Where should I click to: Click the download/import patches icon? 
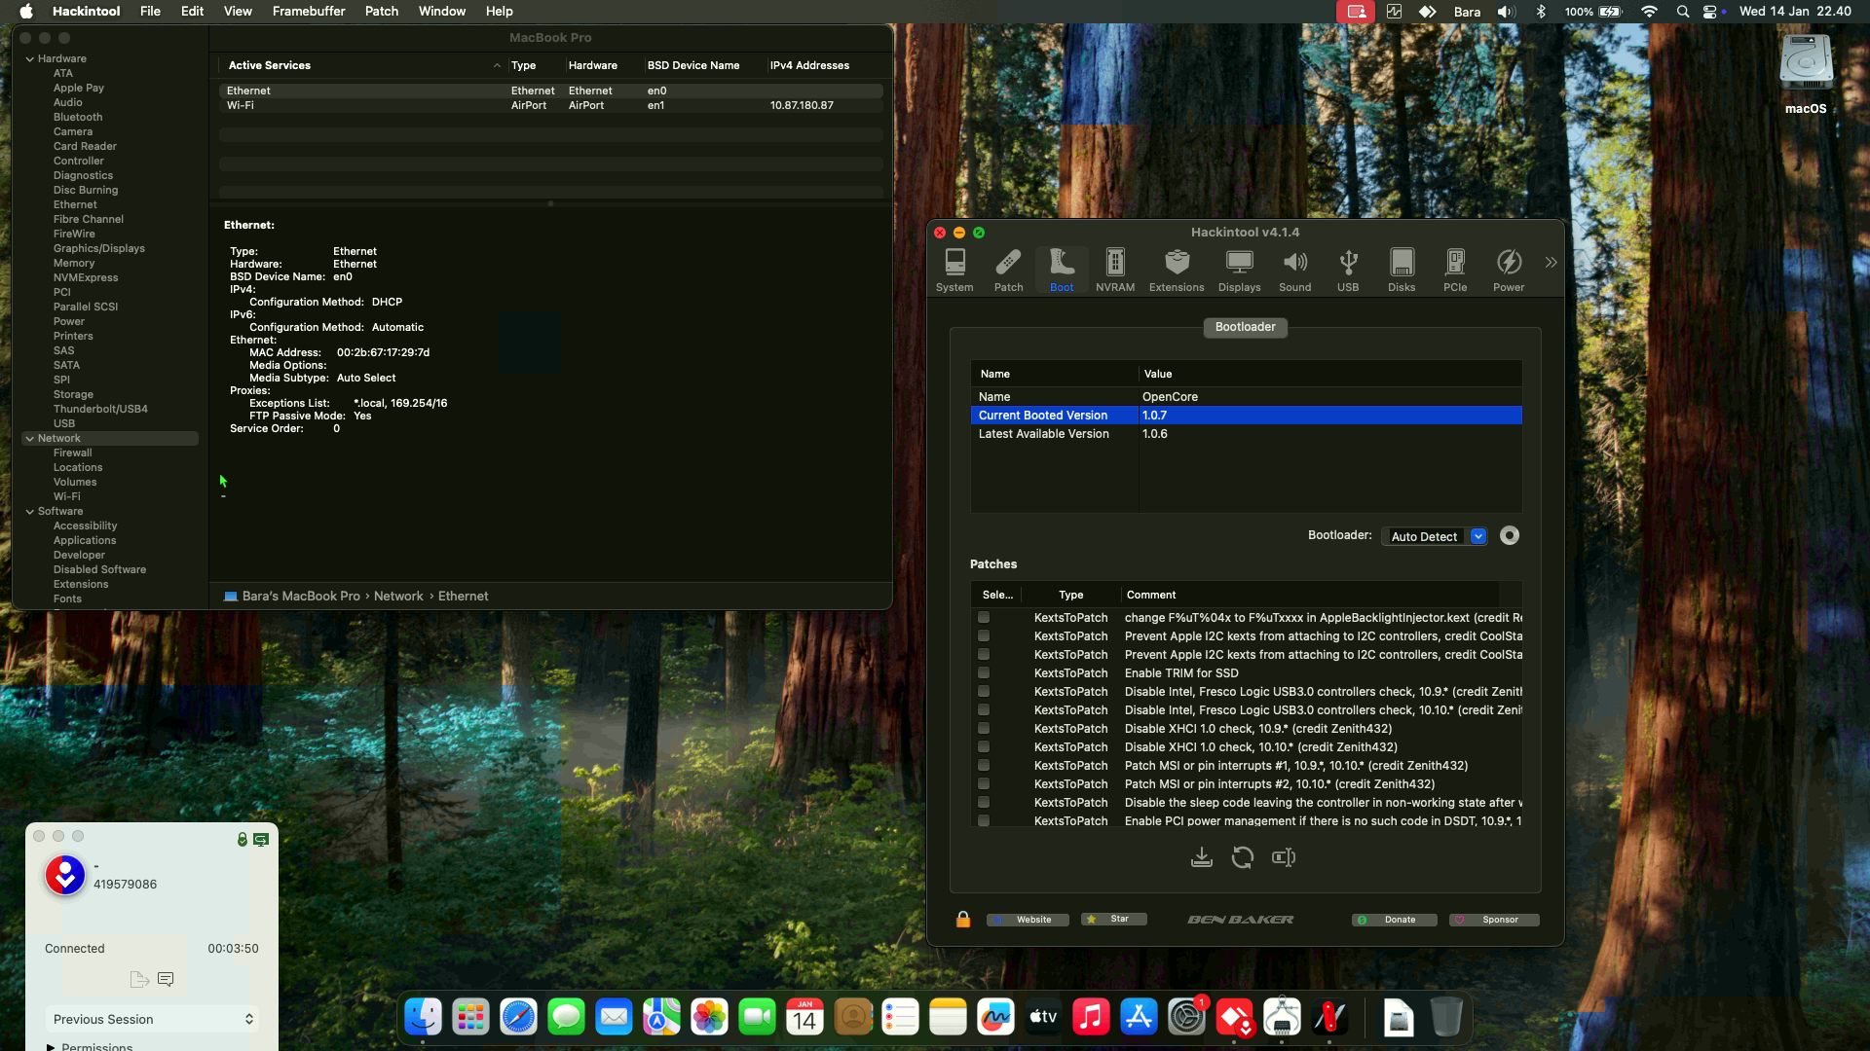click(1201, 857)
